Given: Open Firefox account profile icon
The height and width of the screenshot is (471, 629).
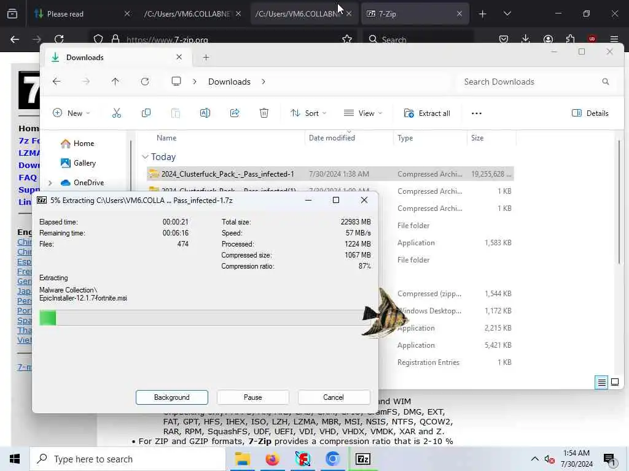Looking at the screenshot, I should coord(548,39).
